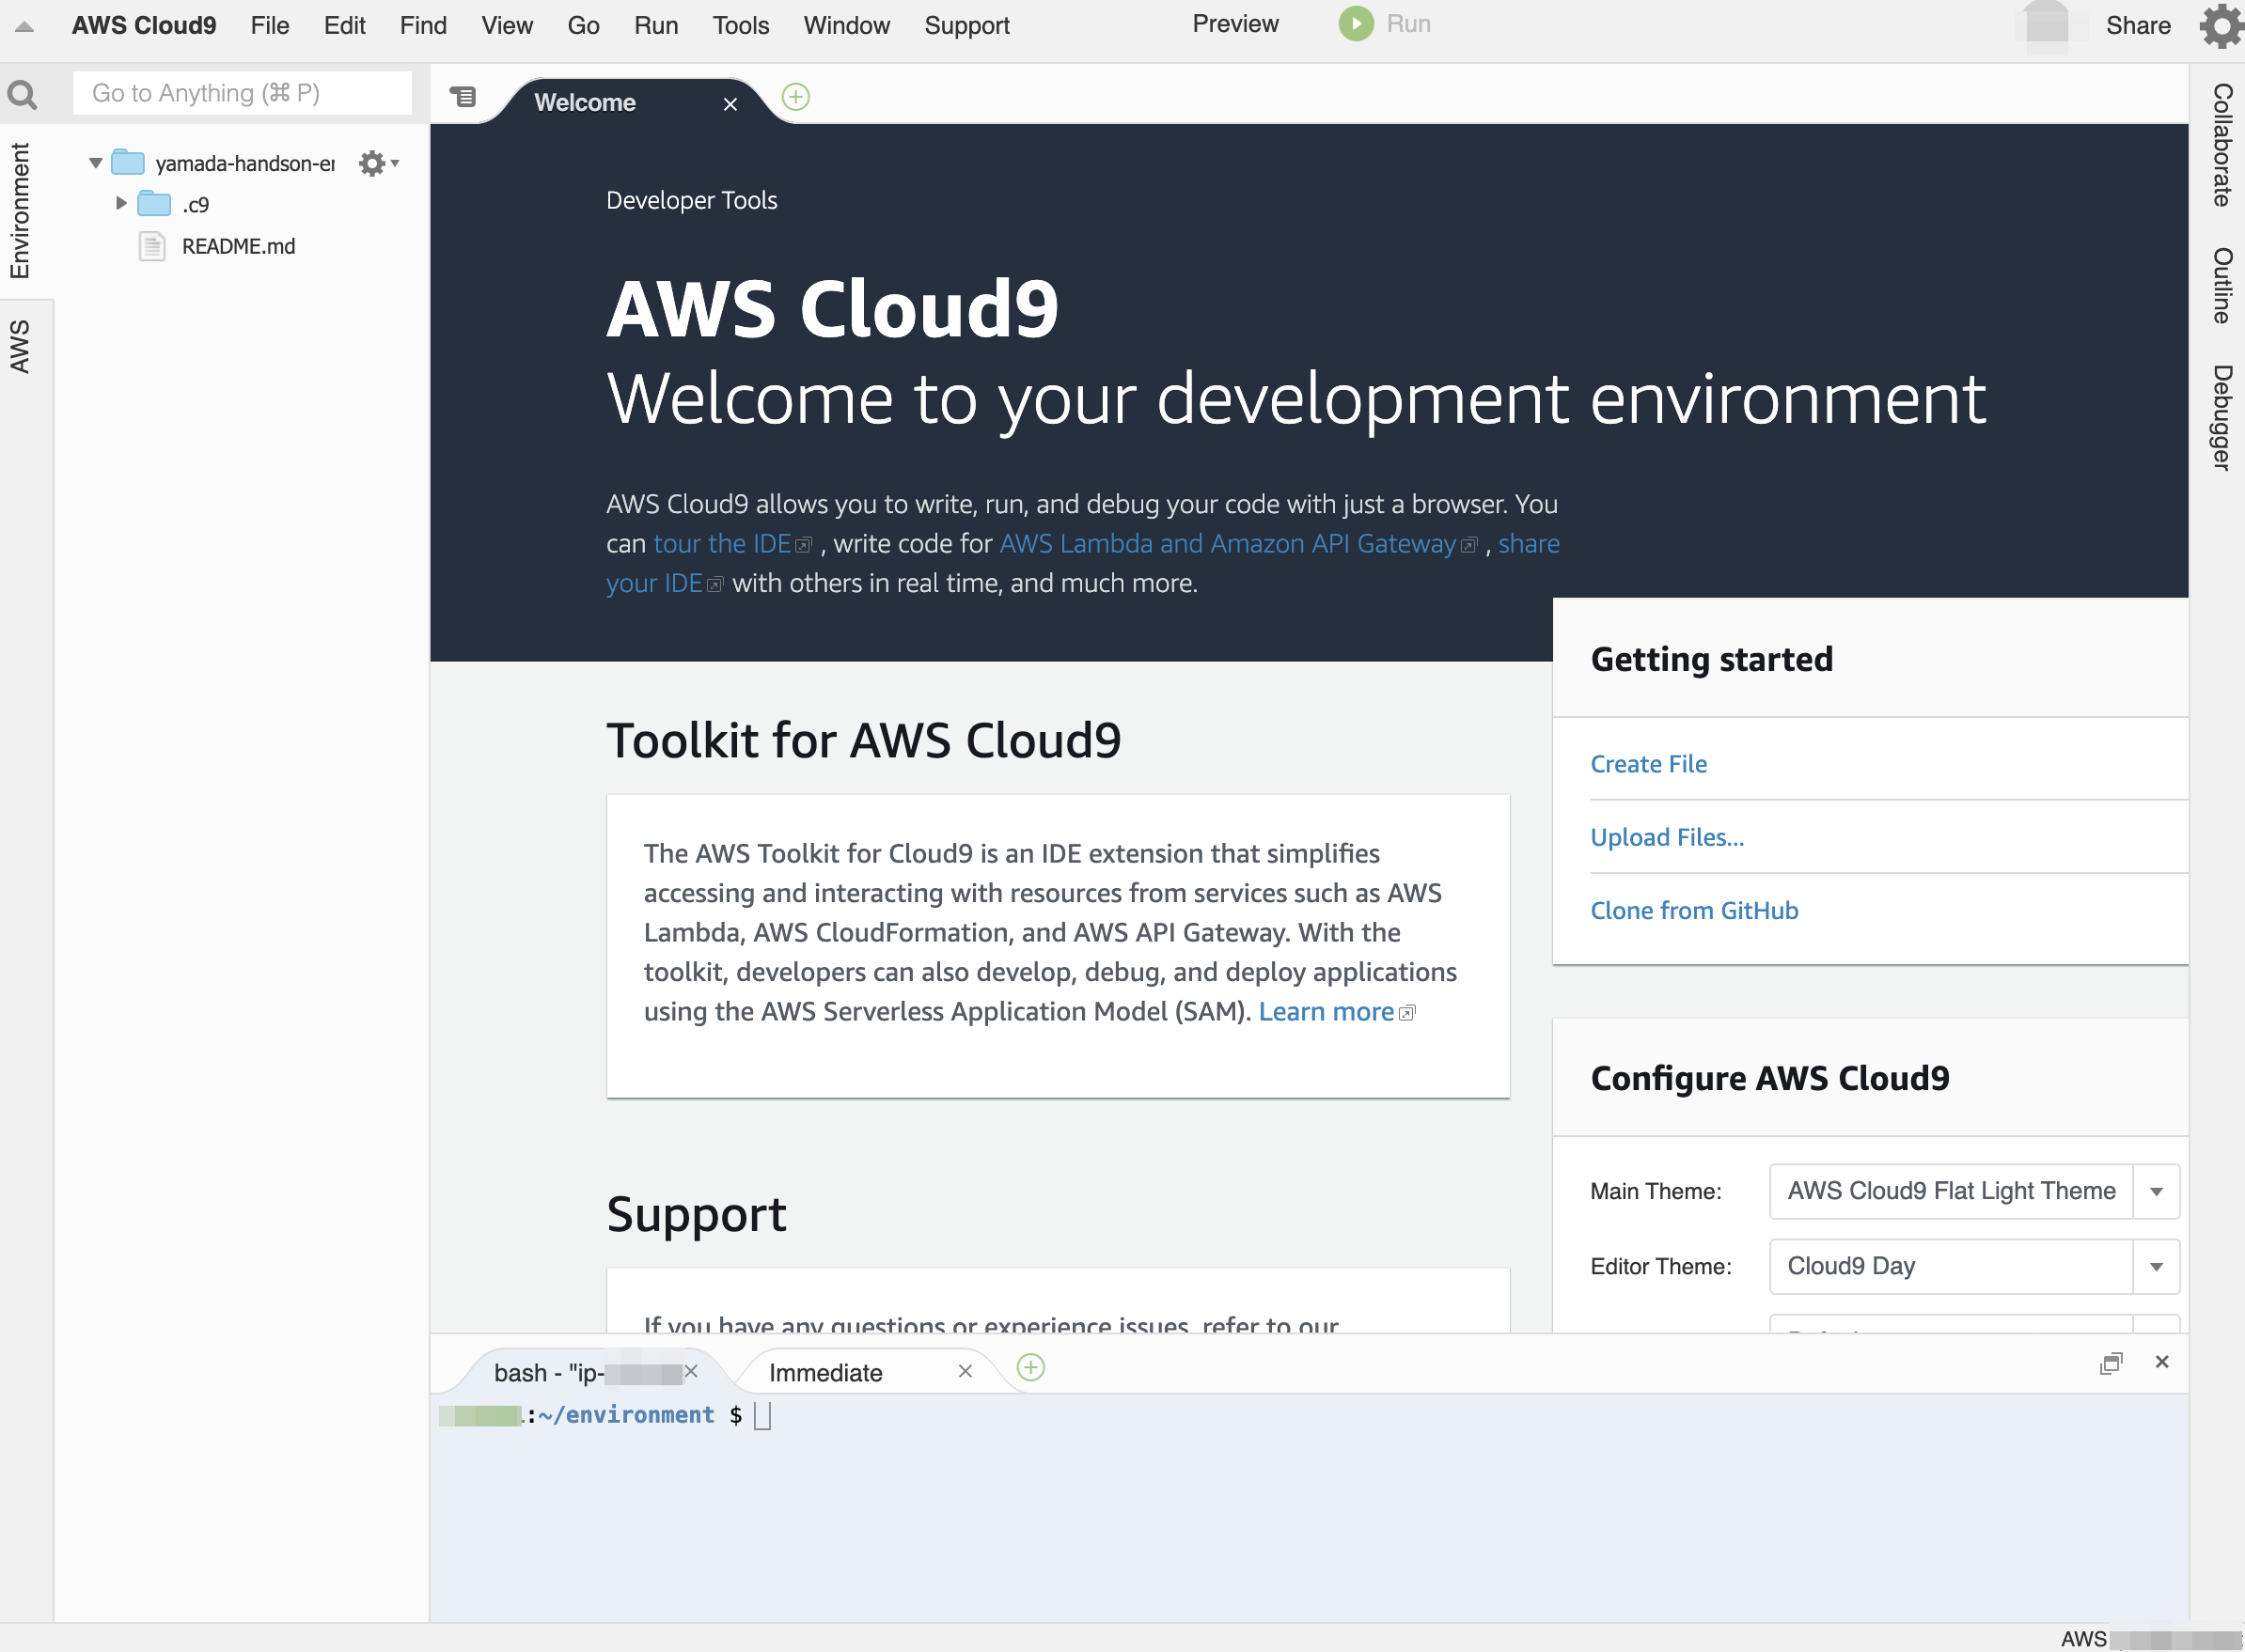Click the Upload Files link
This screenshot has width=2245, height=1652.
pos(1667,837)
